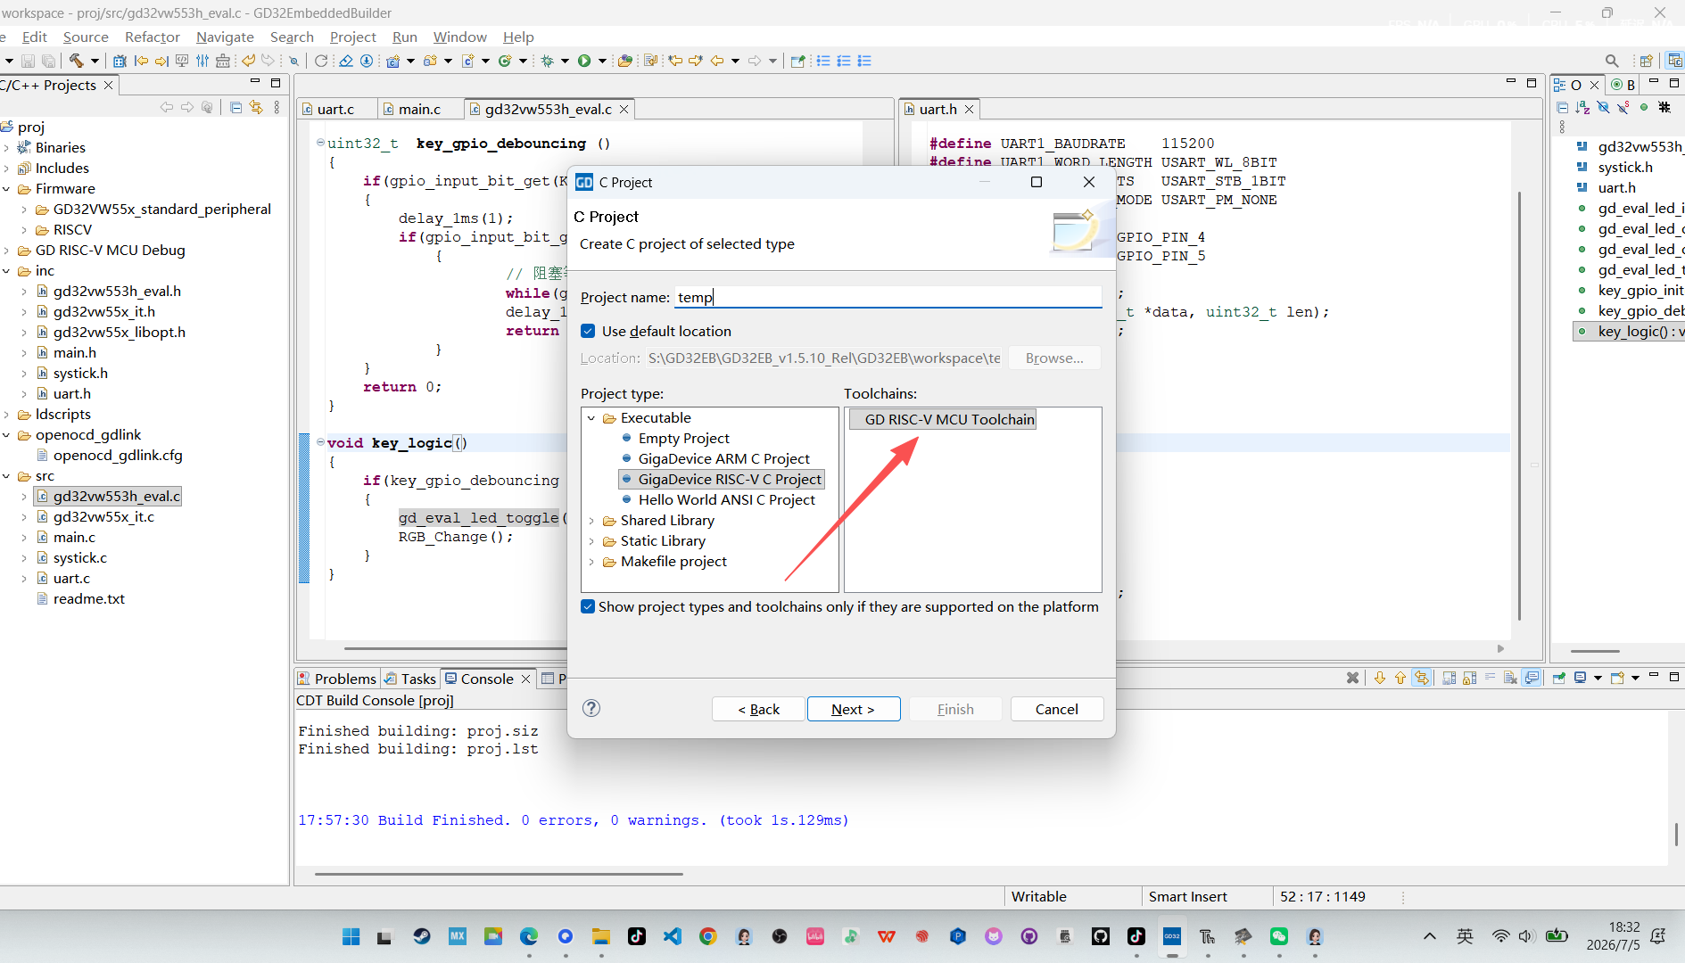
Task: Click Link with Editor icon in Projects panel
Action: pos(257,107)
